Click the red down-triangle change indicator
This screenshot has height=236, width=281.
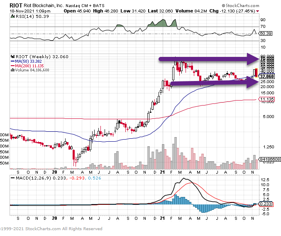[258, 11]
